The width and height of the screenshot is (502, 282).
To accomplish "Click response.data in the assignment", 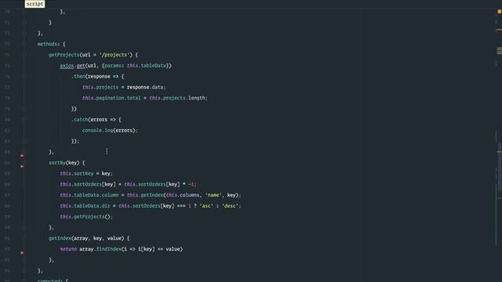I will point(146,87).
